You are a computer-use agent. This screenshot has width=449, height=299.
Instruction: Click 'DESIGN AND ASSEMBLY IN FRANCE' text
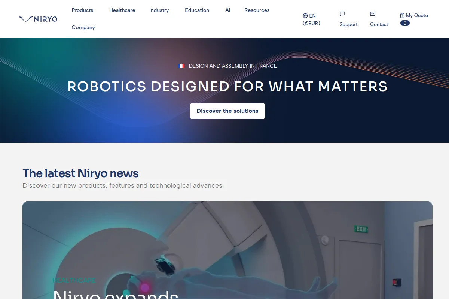233,66
